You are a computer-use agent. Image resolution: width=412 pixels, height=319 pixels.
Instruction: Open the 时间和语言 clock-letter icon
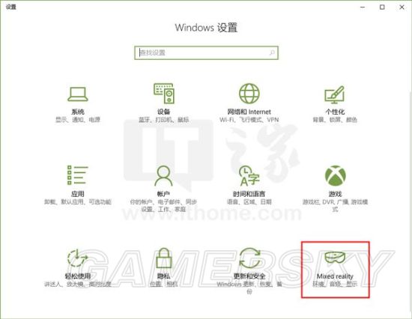(249, 175)
